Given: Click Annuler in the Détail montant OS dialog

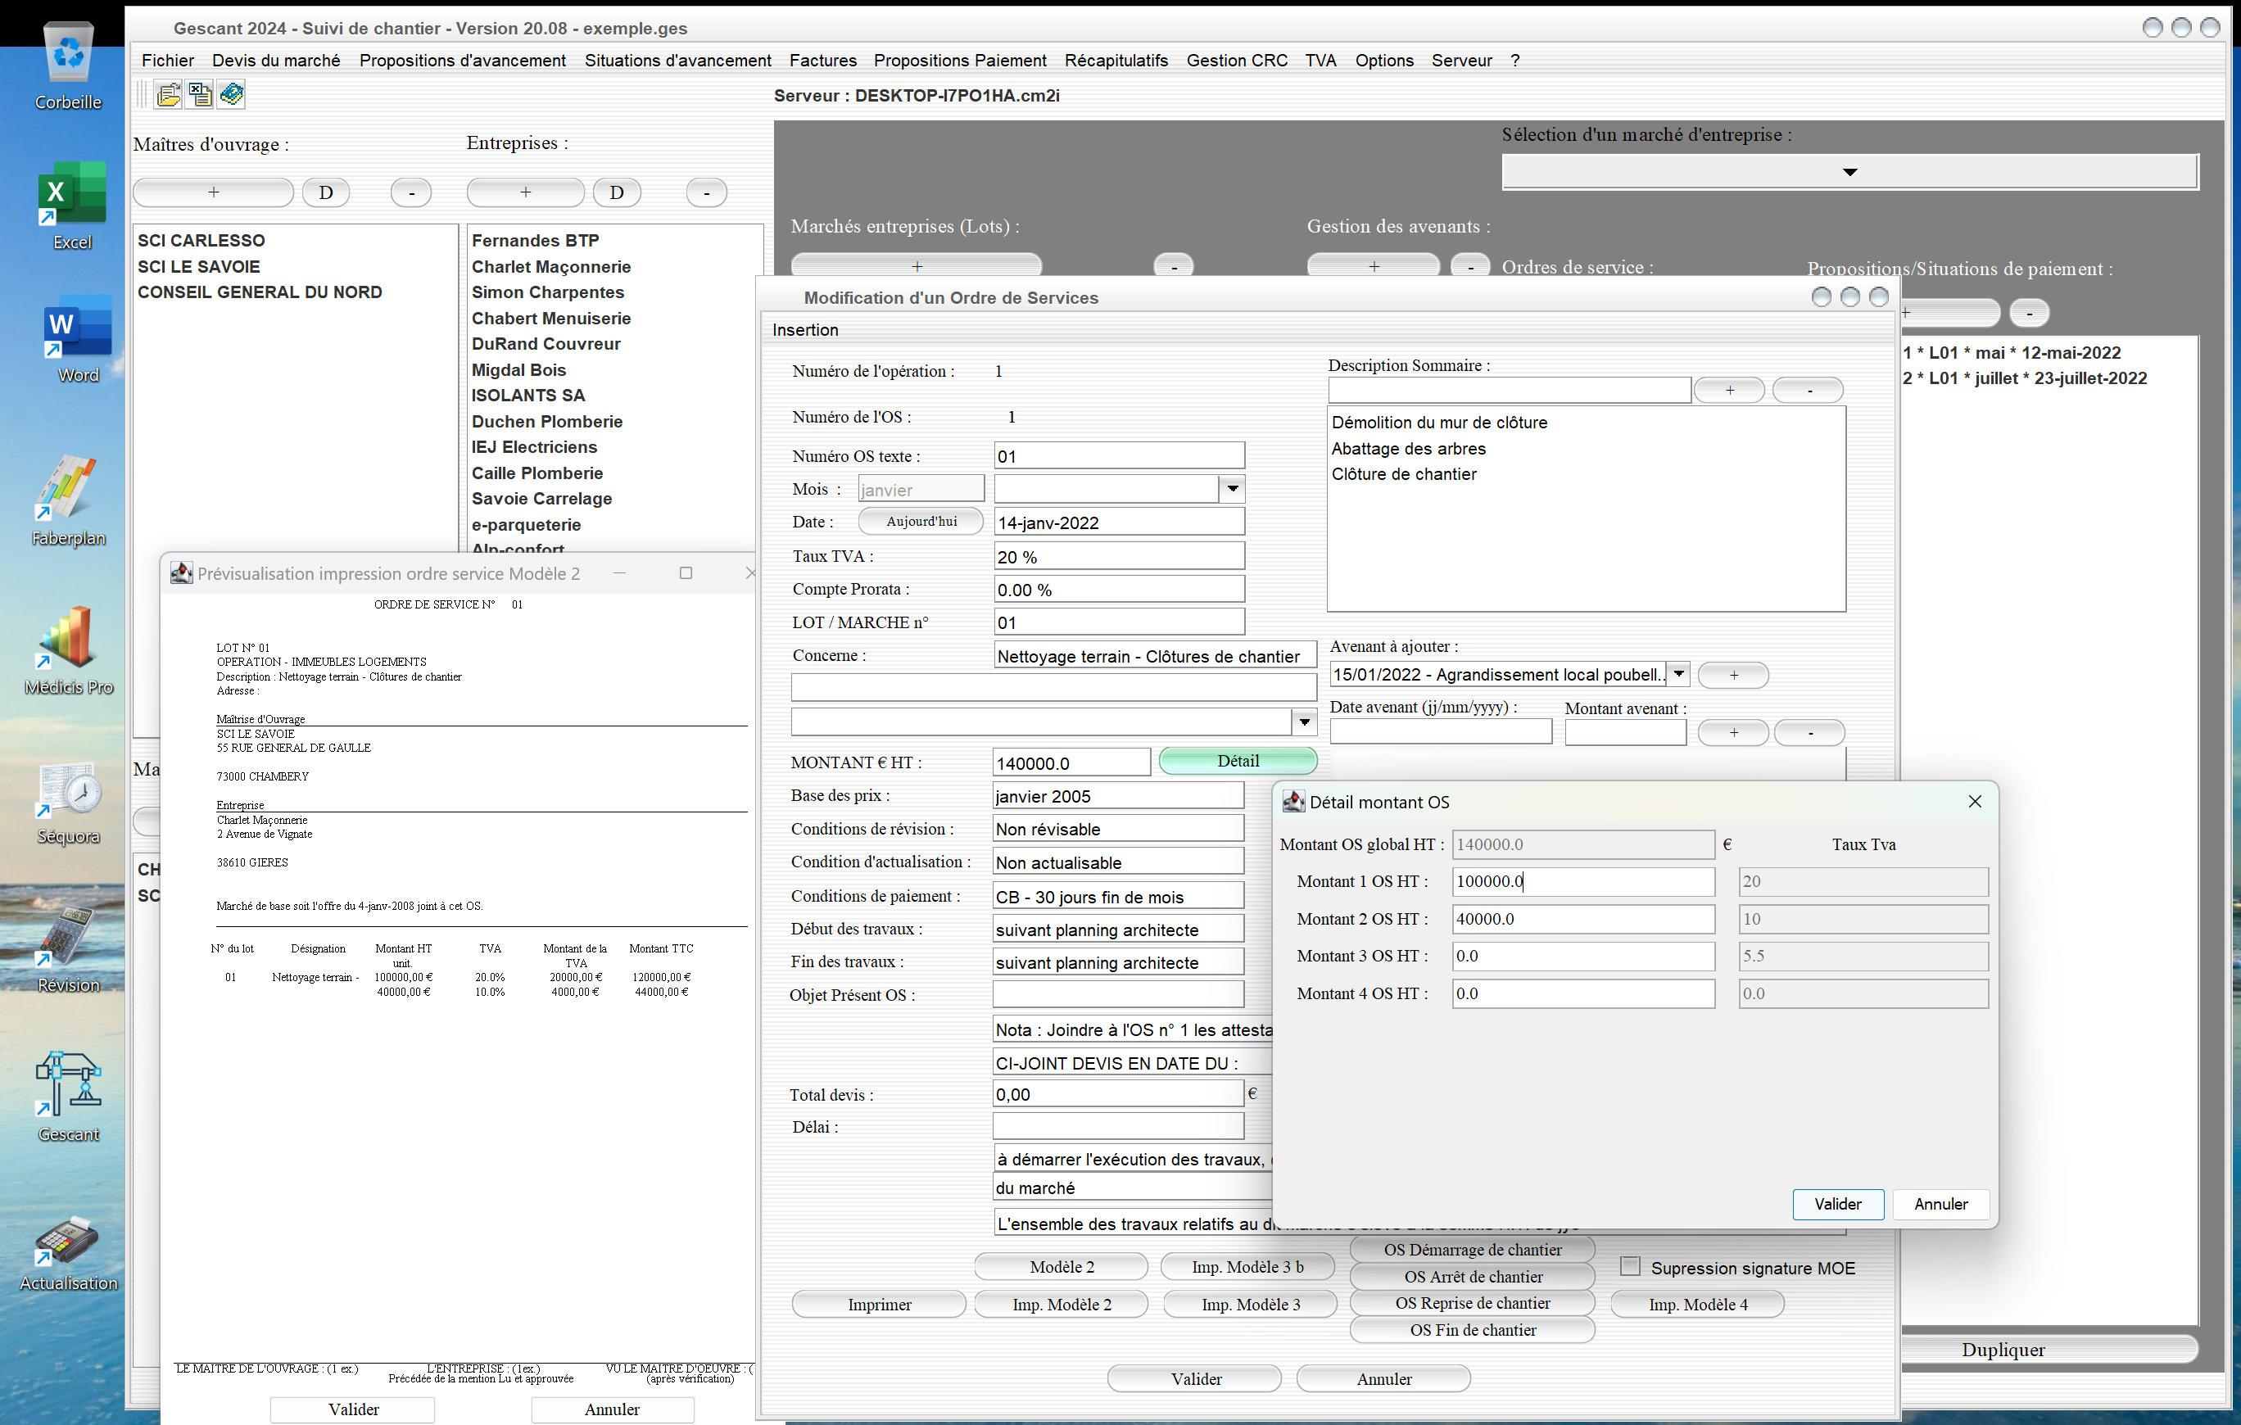Looking at the screenshot, I should pos(1940,1204).
